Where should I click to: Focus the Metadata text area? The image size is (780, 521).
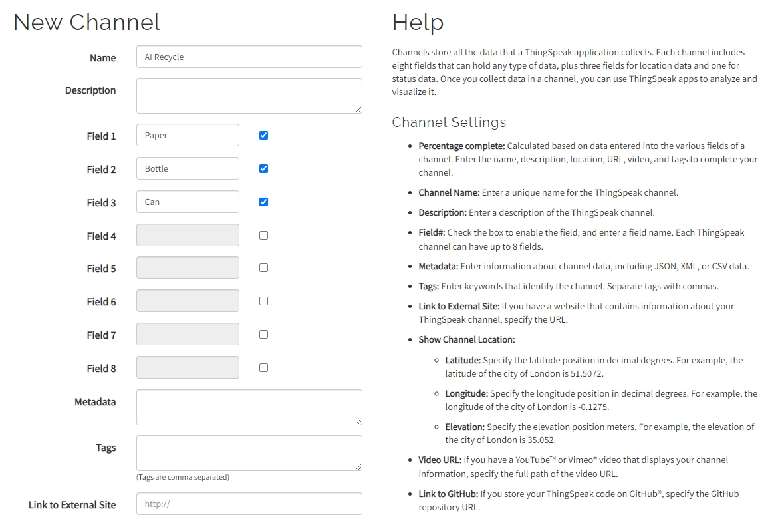249,407
